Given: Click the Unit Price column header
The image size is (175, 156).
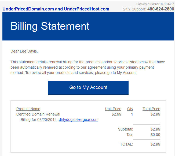Looking at the screenshot, I should pos(113,109).
